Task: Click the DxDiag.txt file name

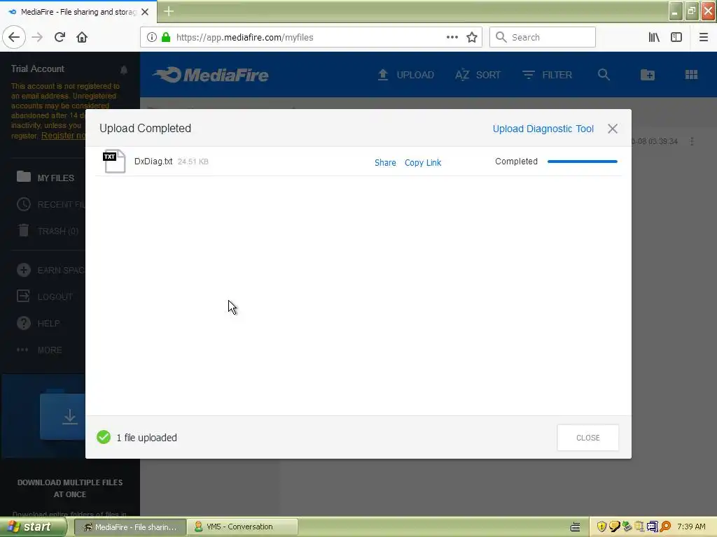Action: [153, 162]
